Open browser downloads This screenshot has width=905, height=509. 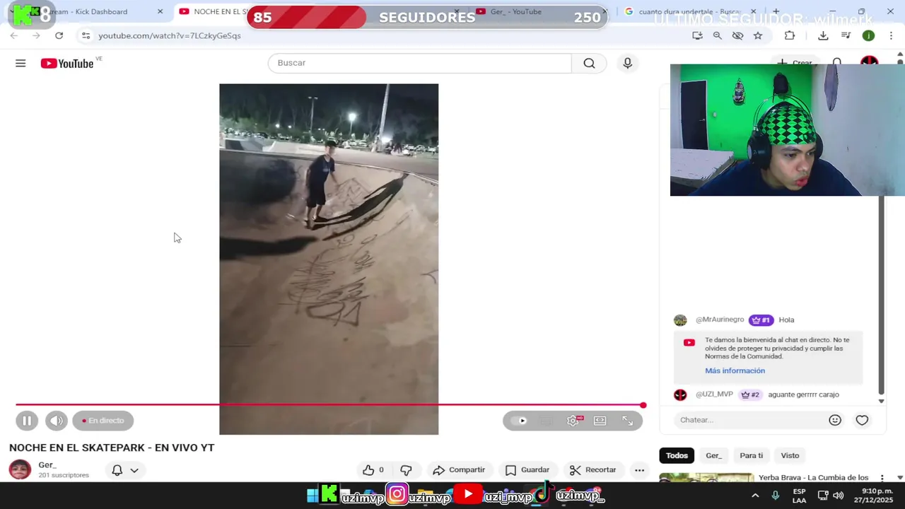pyautogui.click(x=823, y=35)
